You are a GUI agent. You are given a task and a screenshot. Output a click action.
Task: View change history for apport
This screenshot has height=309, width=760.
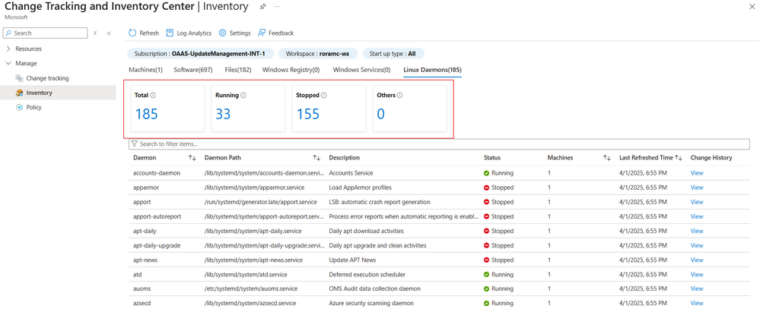pos(697,202)
